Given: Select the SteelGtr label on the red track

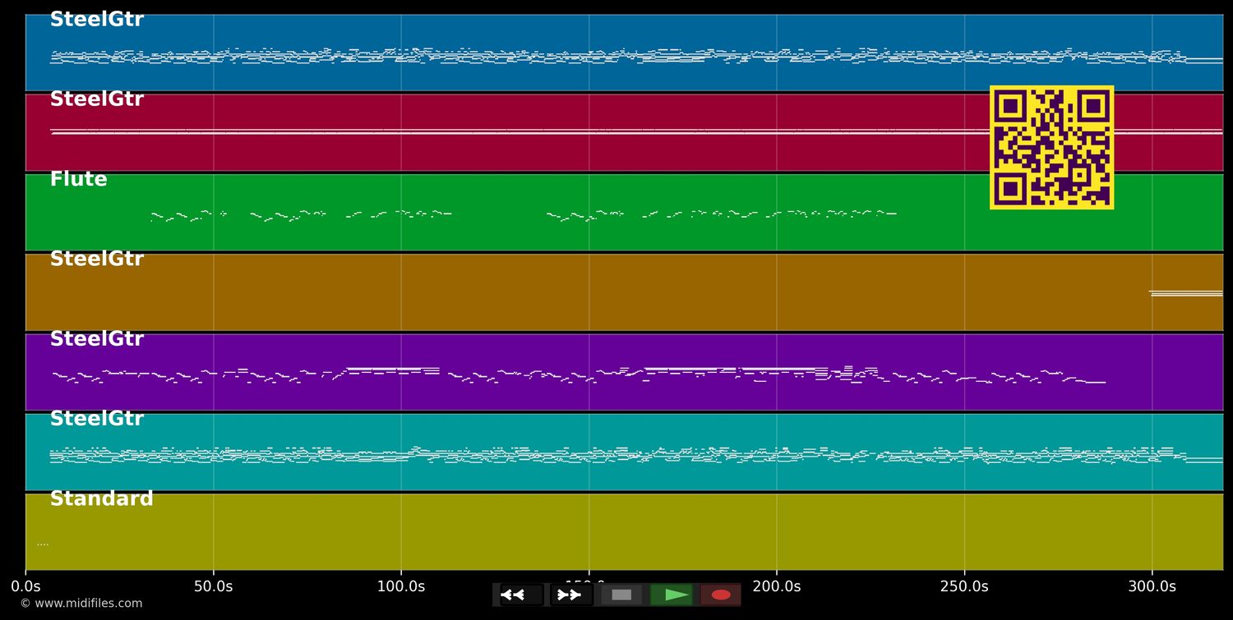Looking at the screenshot, I should (97, 100).
